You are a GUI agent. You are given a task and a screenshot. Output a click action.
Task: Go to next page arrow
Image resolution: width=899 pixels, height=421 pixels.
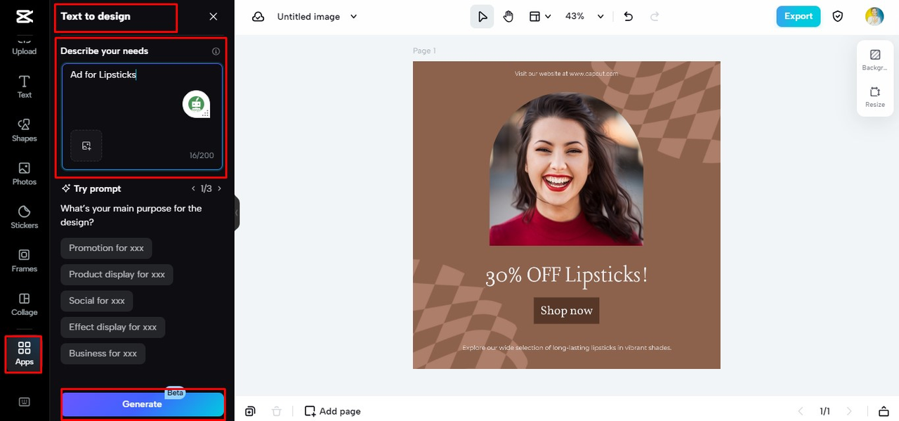(849, 411)
